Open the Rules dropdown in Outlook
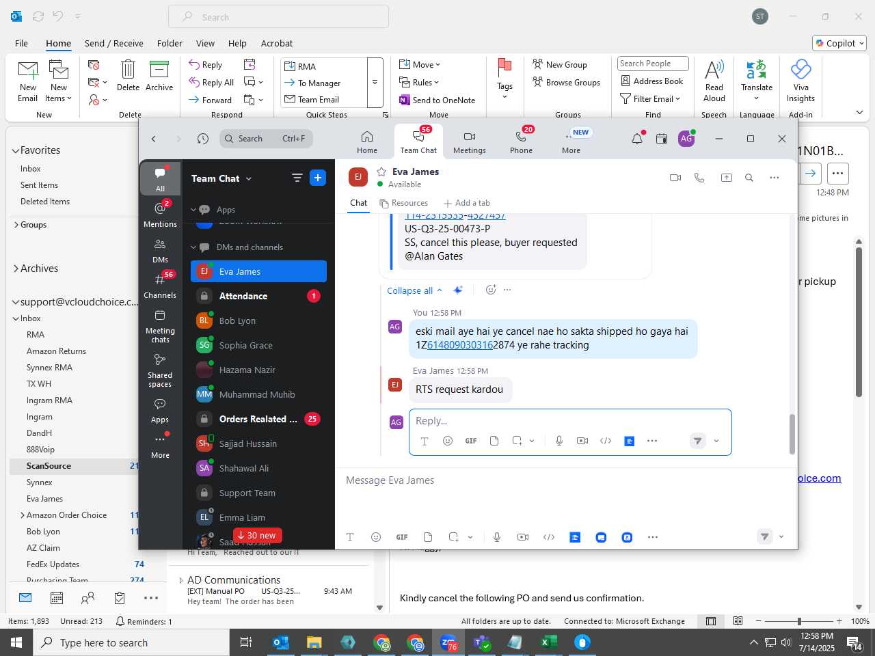The image size is (875, 656). (419, 82)
